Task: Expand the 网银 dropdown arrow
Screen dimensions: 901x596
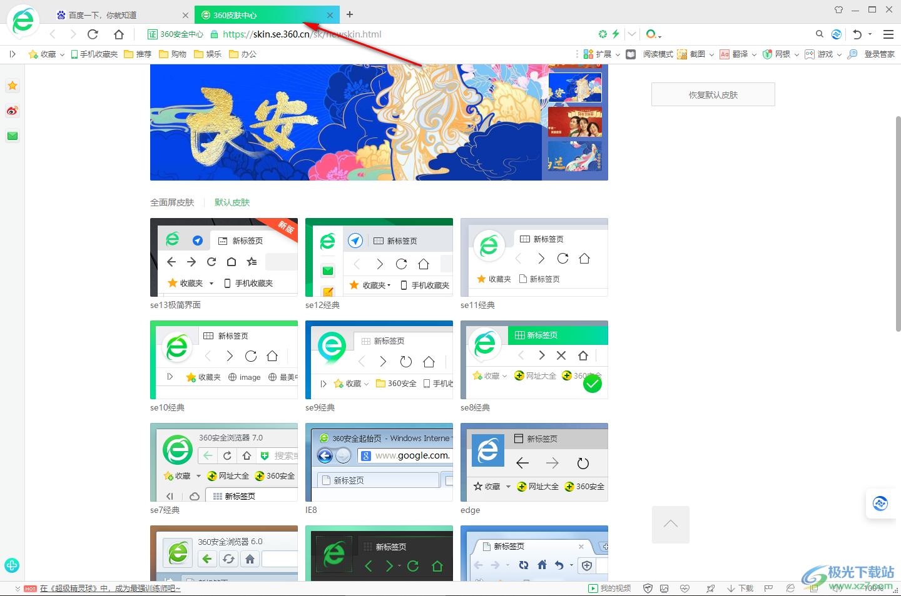Action: [x=797, y=55]
